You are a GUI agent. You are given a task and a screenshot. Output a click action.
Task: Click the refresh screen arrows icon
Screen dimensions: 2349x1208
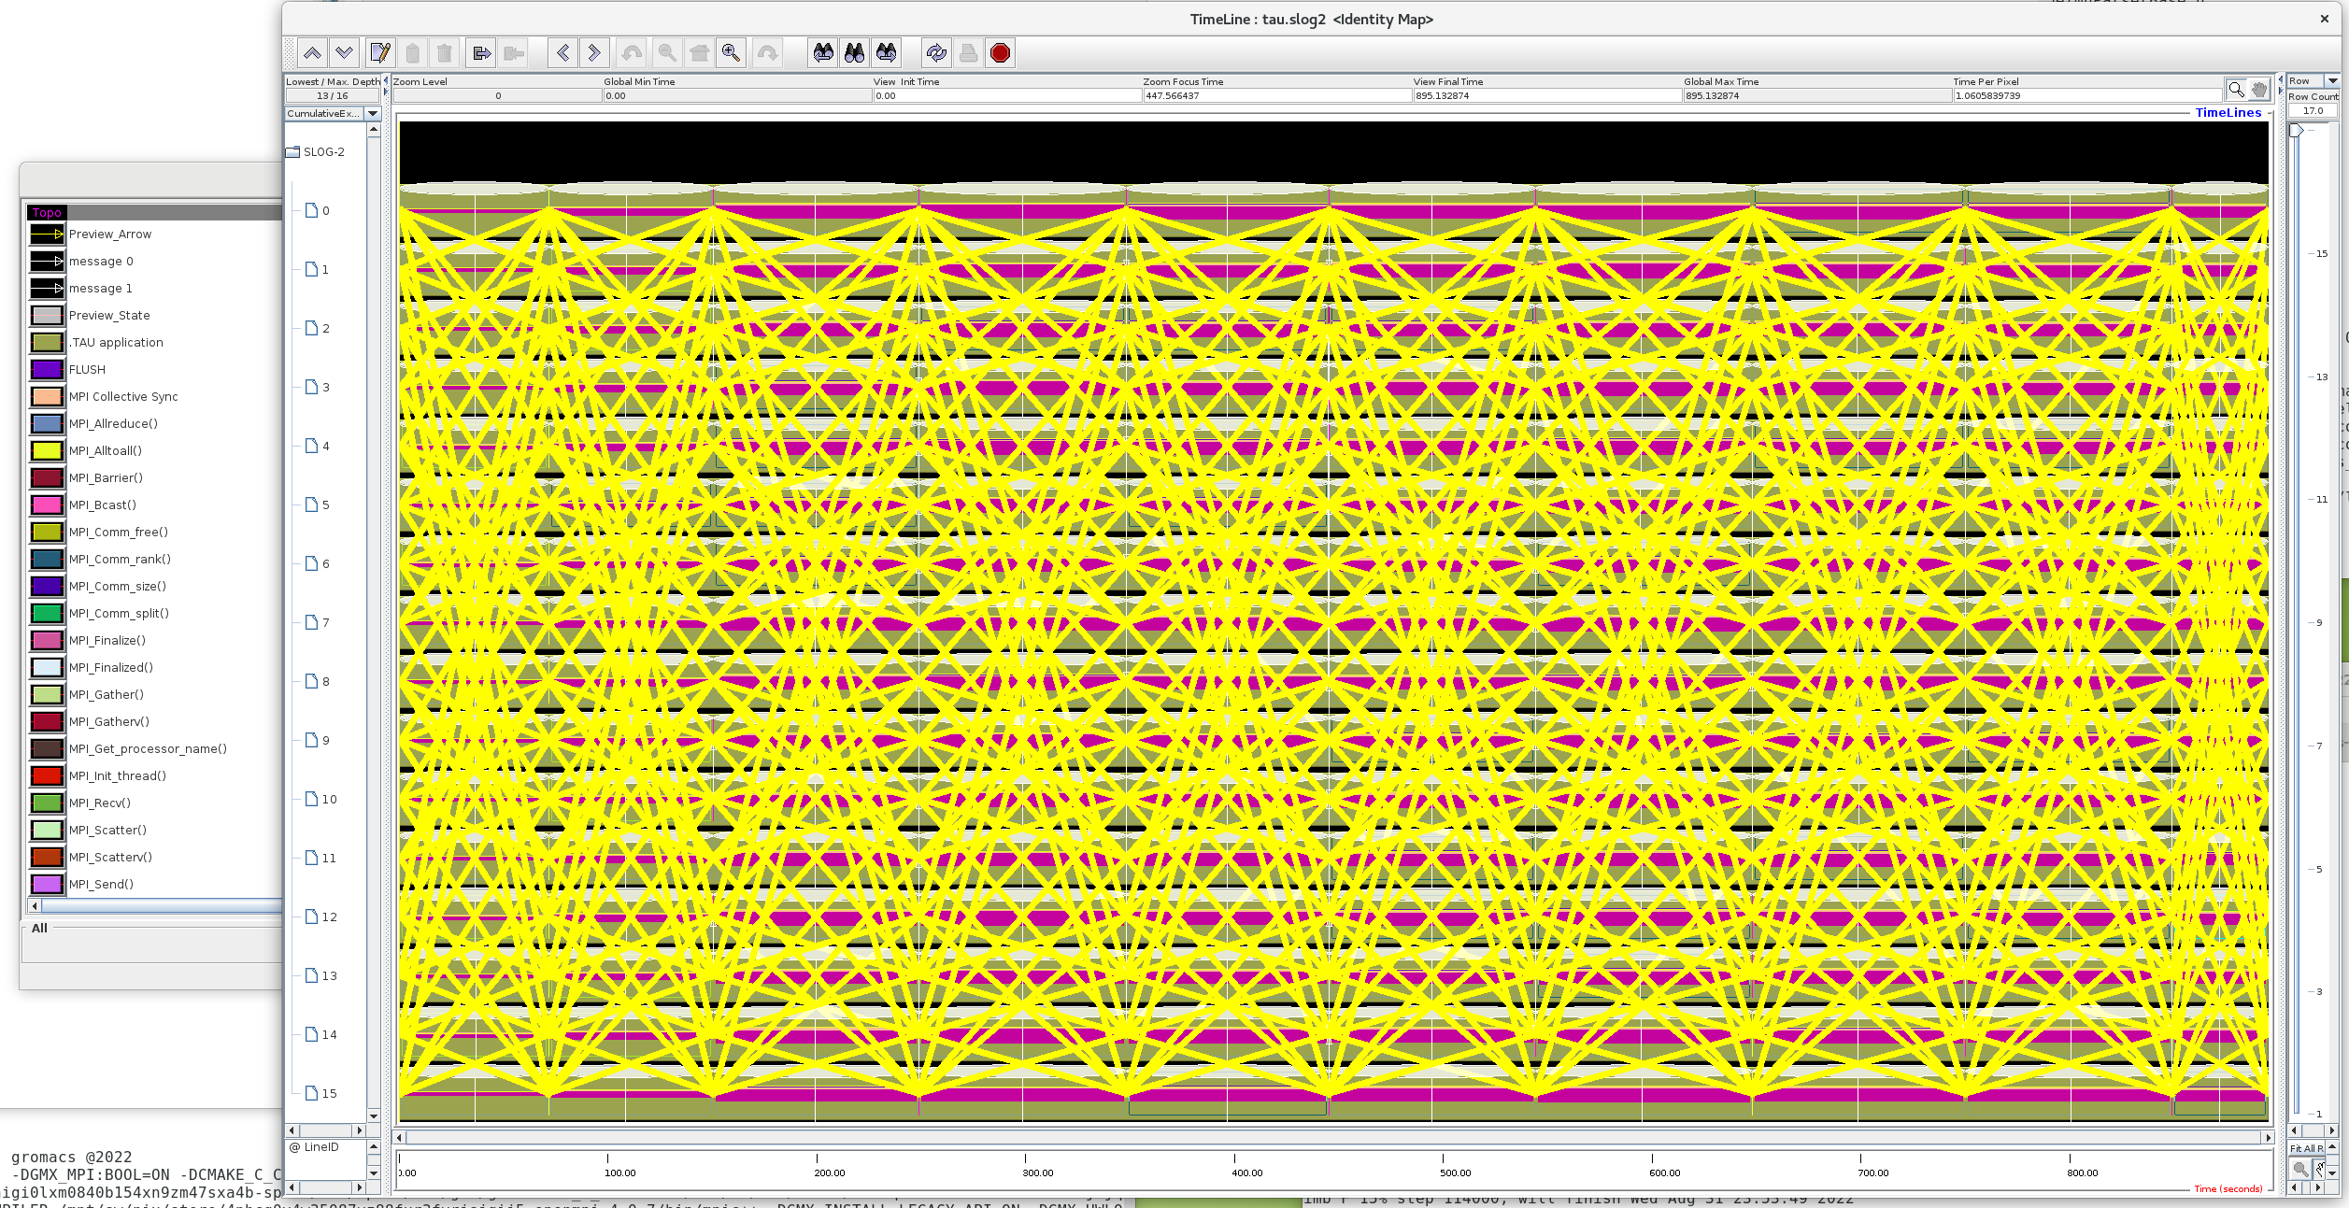point(936,53)
